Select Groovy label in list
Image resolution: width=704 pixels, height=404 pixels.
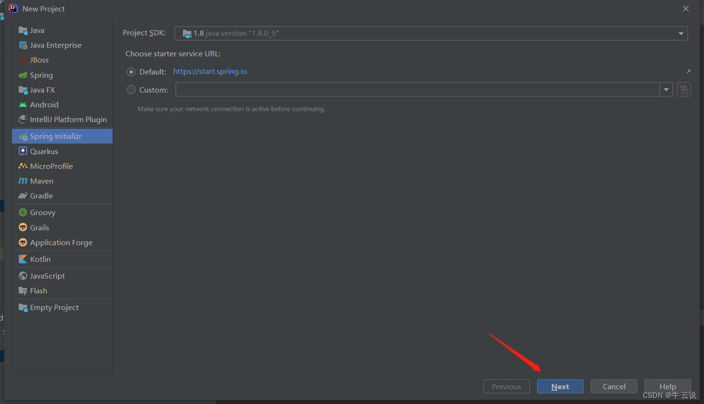(x=42, y=213)
